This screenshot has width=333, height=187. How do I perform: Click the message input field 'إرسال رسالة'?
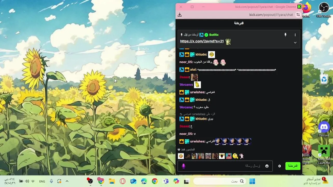225,166
